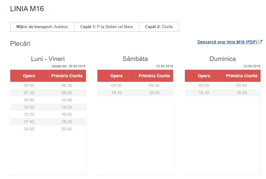
Task: Click the Primăria Ciurila header in the Duminica table
Action: point(242,76)
